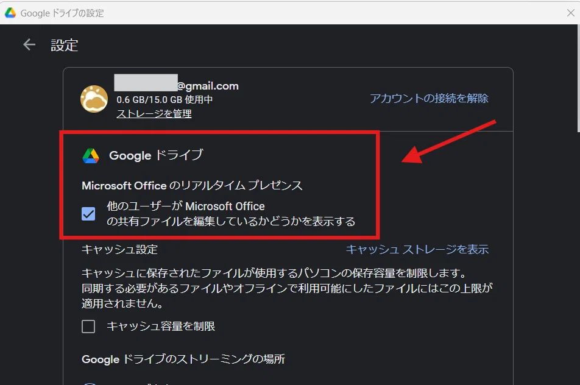Close the Google ドライブの設定 window
The height and width of the screenshot is (385, 580).
[x=570, y=13]
